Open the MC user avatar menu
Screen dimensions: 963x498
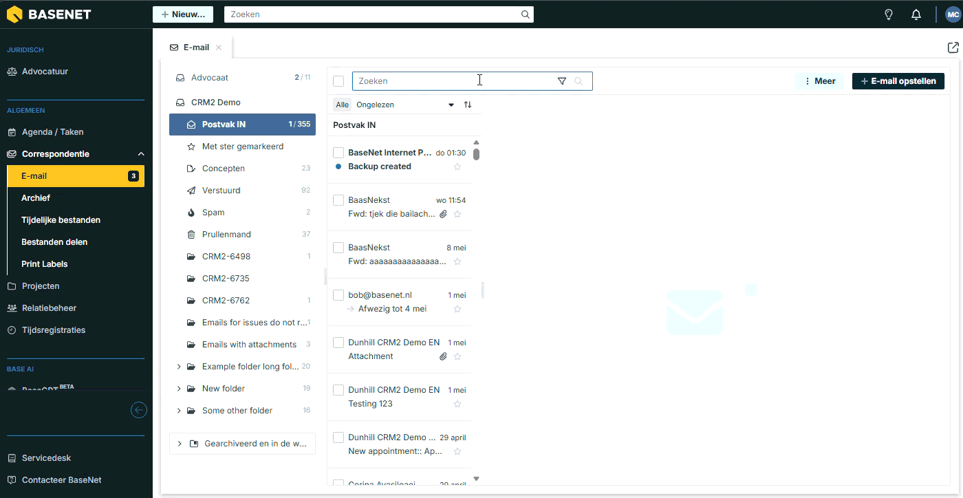[953, 14]
